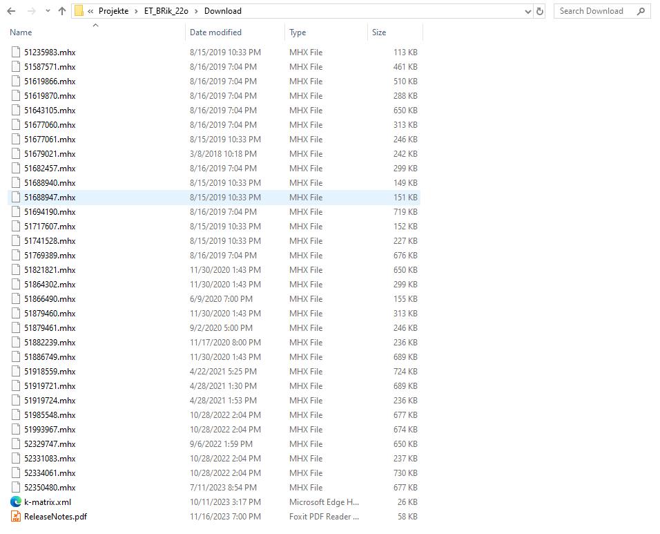Click the Edge icon of k-matrix.xml
The height and width of the screenshot is (534, 660).
point(16,502)
